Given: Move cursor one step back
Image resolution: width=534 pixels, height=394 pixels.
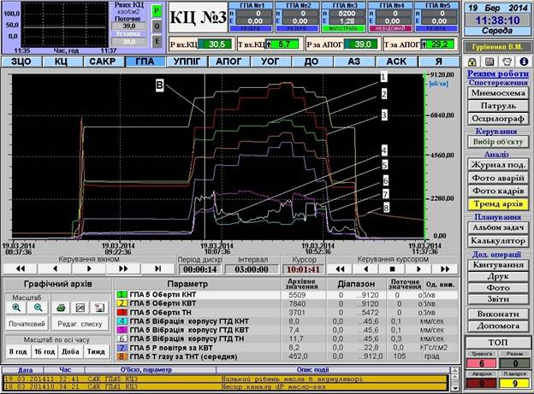Looking at the screenshot, I should (366, 269).
